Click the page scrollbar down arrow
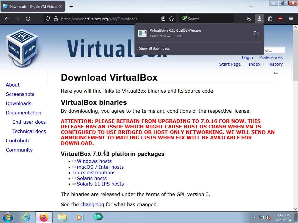Image resolution: width=298 pixels, height=223 pixels. pos(296,209)
